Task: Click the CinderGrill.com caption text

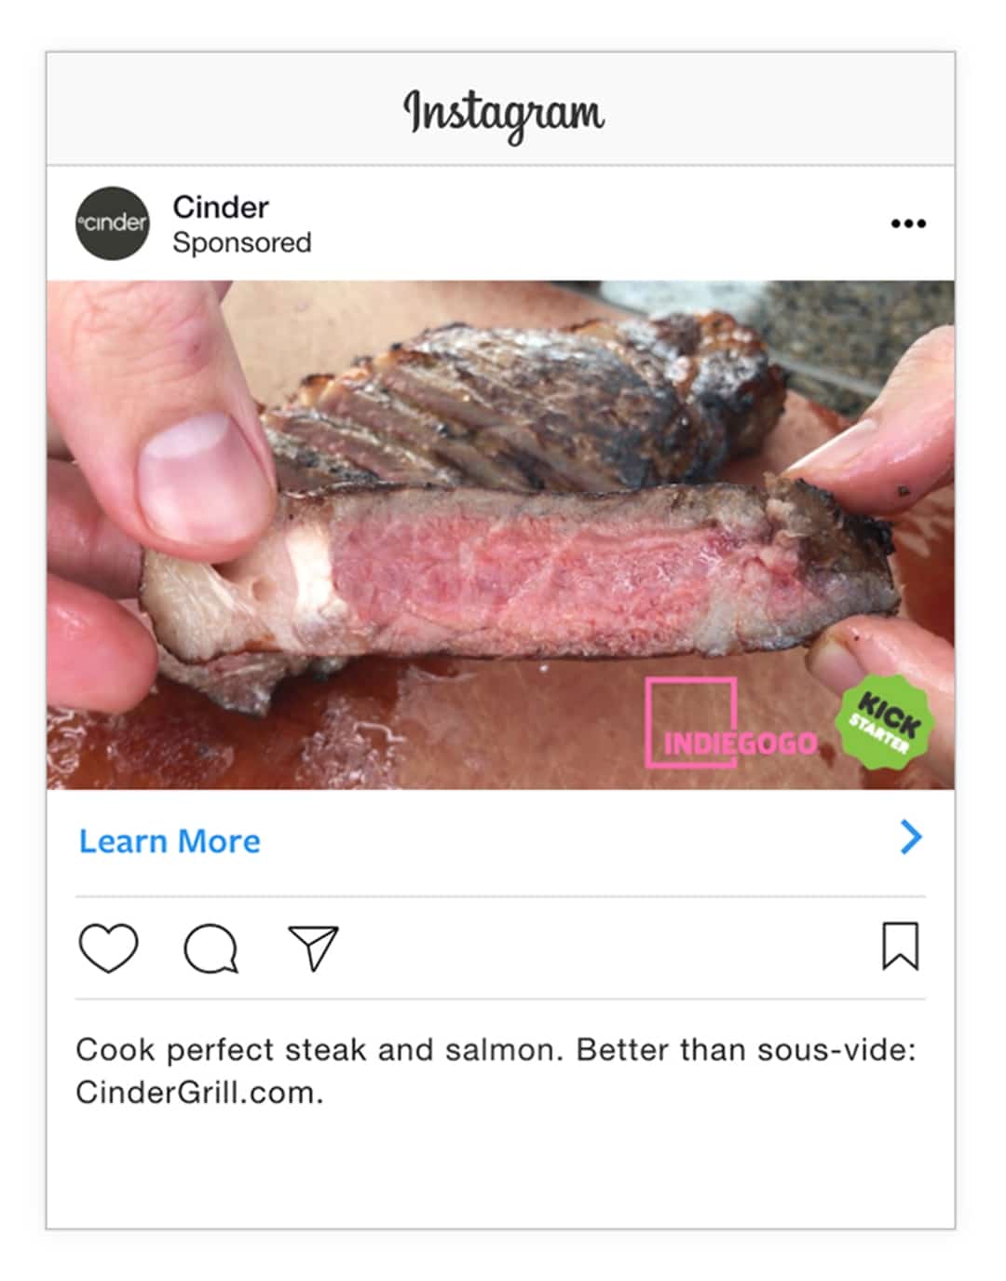Action: (x=199, y=1093)
